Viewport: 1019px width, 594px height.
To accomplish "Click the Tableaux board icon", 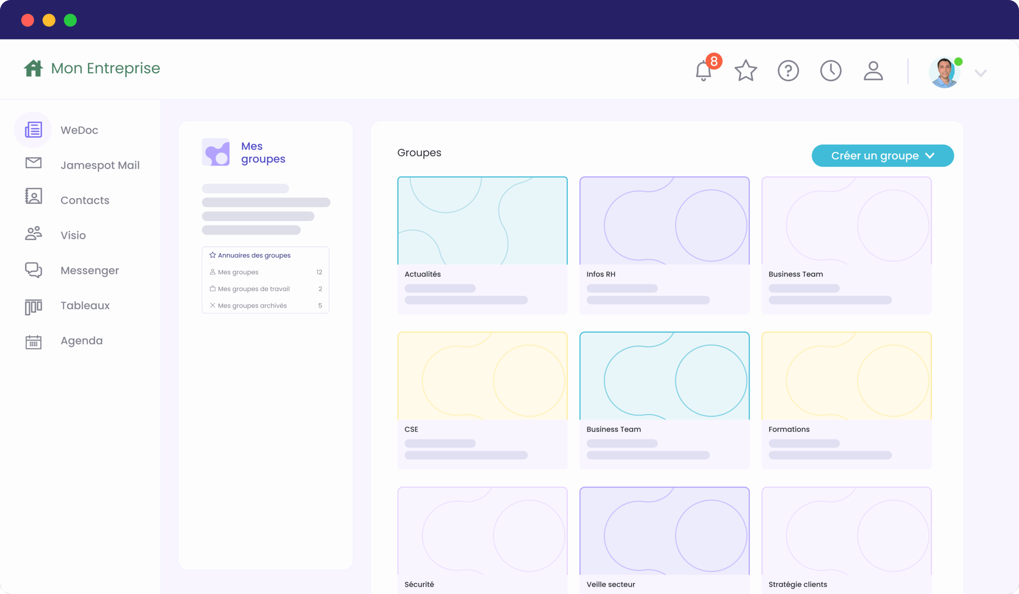I will point(33,307).
